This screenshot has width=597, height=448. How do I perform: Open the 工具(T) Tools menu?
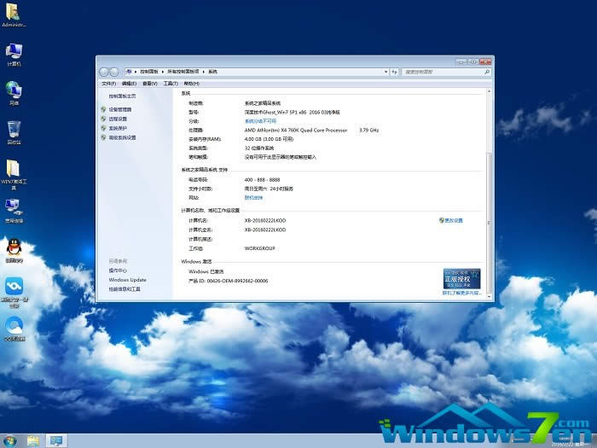click(170, 84)
